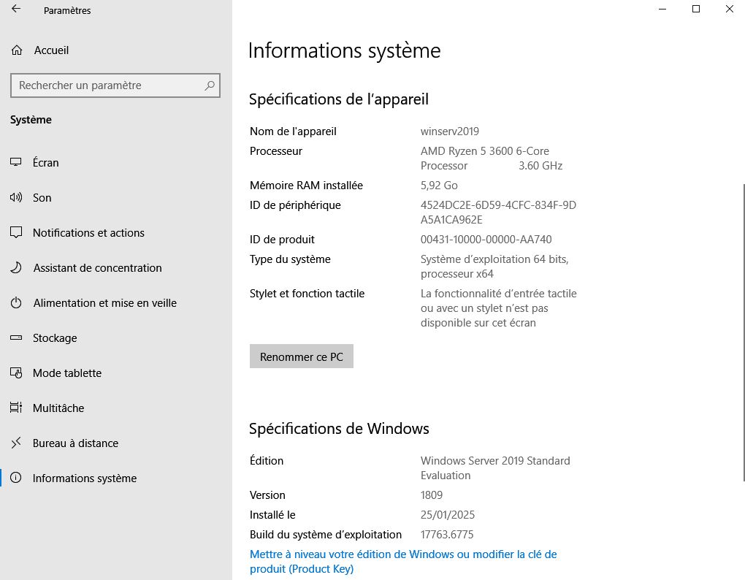Screen dimensions: 745x580
Task: Open Son via the speaker icon
Action: (16, 198)
